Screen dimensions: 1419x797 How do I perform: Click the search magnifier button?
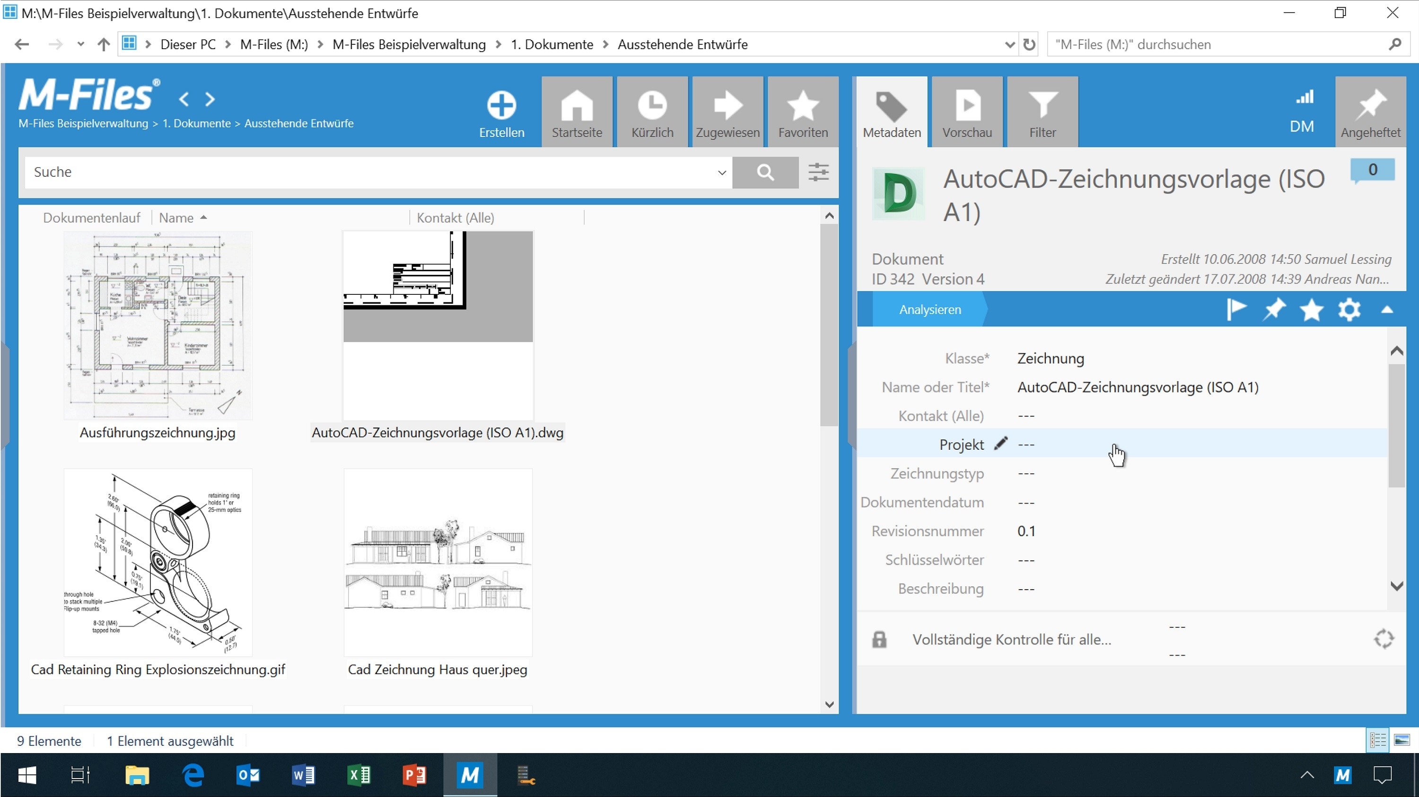(x=765, y=172)
